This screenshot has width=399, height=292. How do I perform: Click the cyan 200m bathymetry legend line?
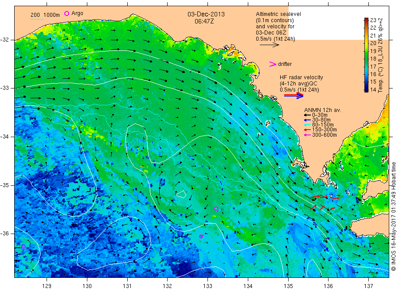click(x=37, y=19)
